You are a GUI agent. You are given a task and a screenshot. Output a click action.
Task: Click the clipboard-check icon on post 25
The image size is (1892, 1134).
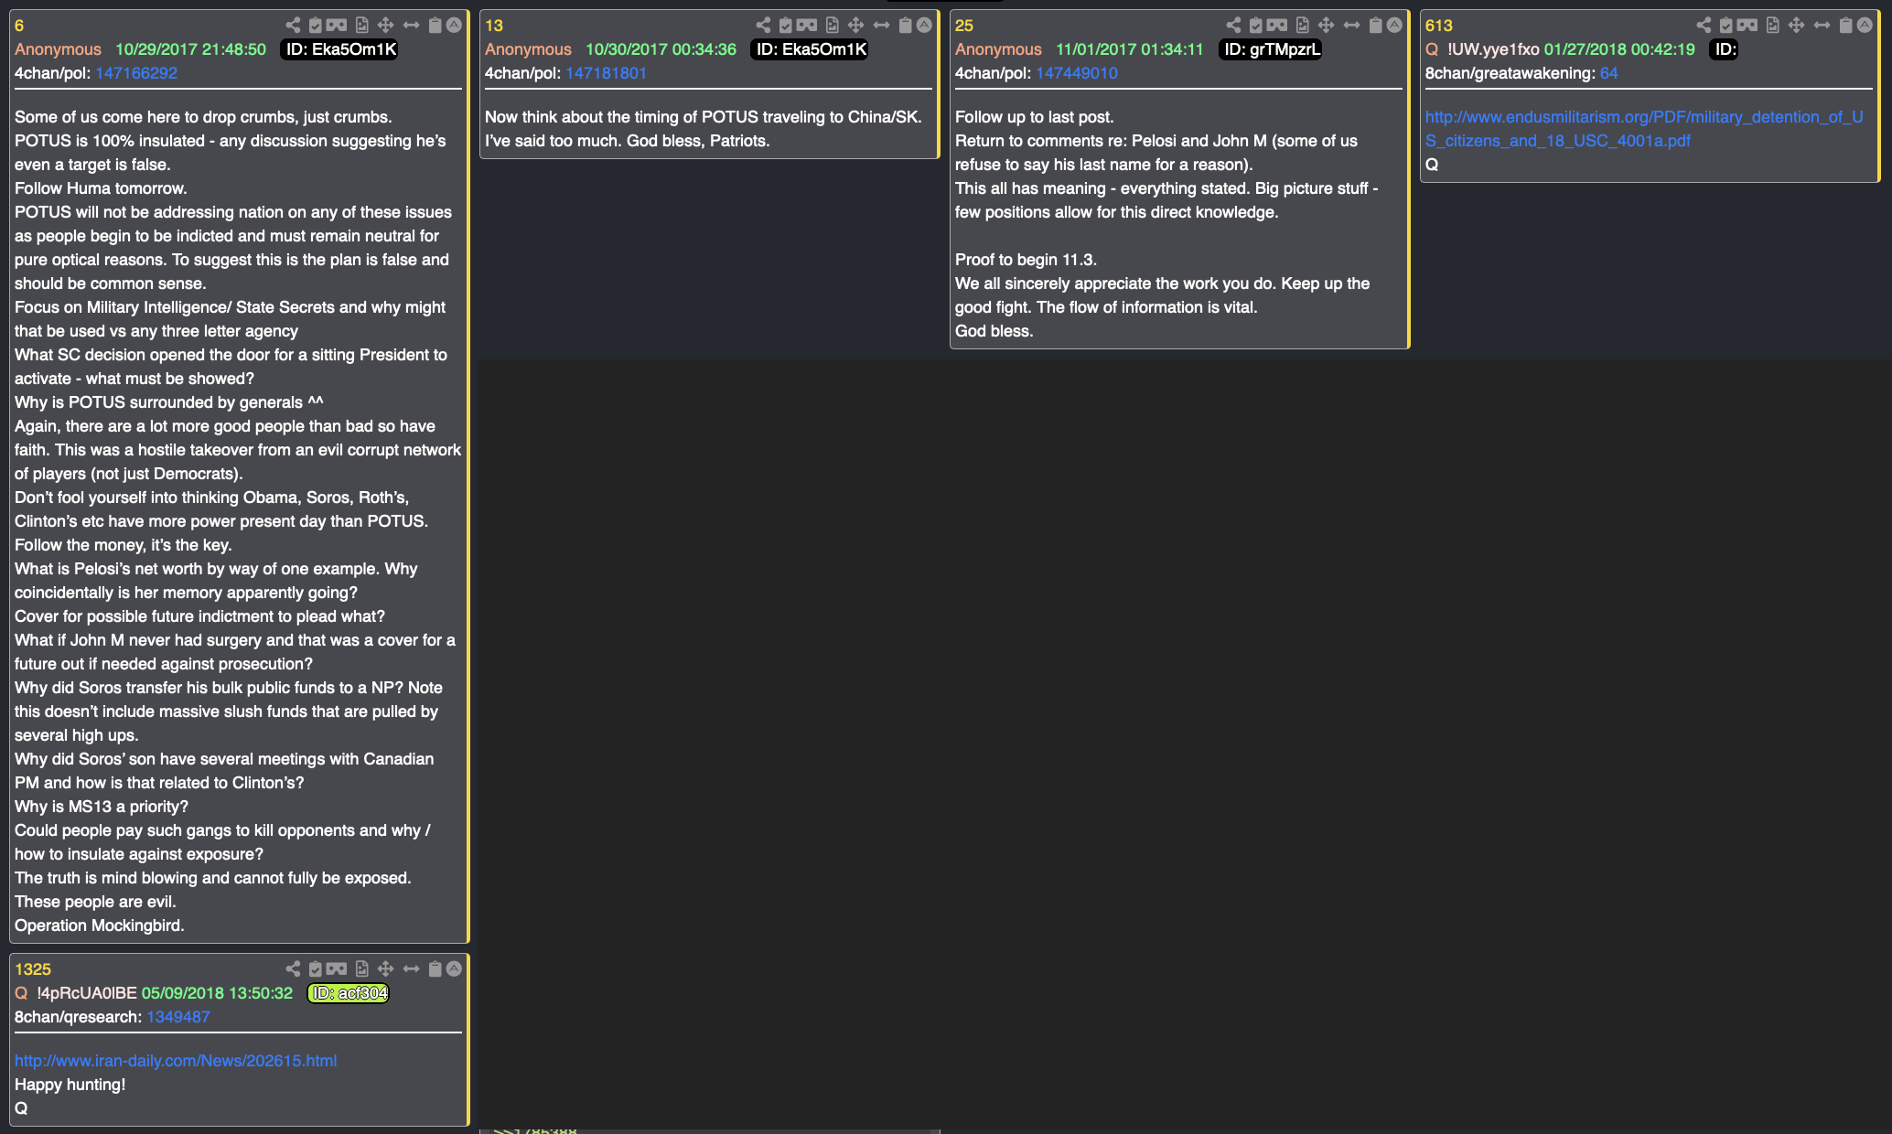(1255, 26)
